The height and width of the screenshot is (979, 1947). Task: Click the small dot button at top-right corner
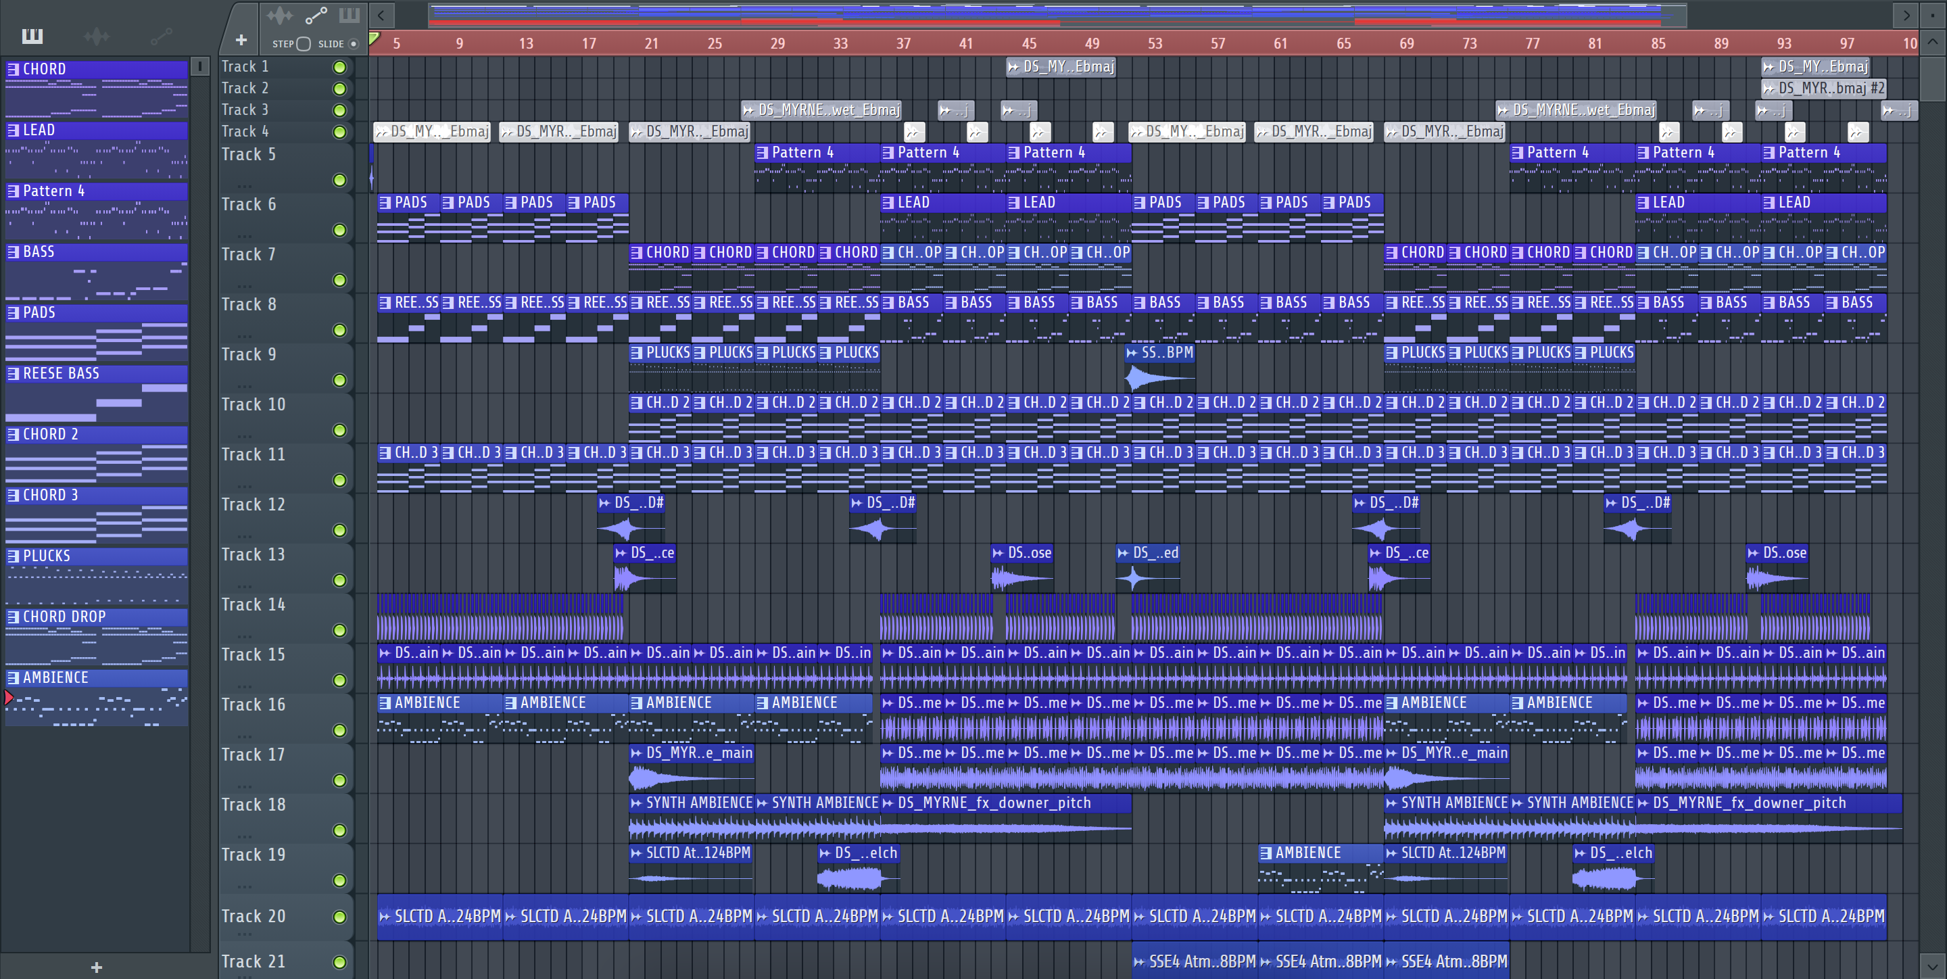1932,14
